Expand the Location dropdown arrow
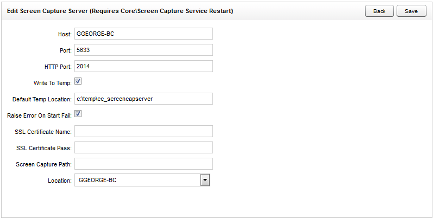Screen dimensions: 433x219 [x=205, y=180]
